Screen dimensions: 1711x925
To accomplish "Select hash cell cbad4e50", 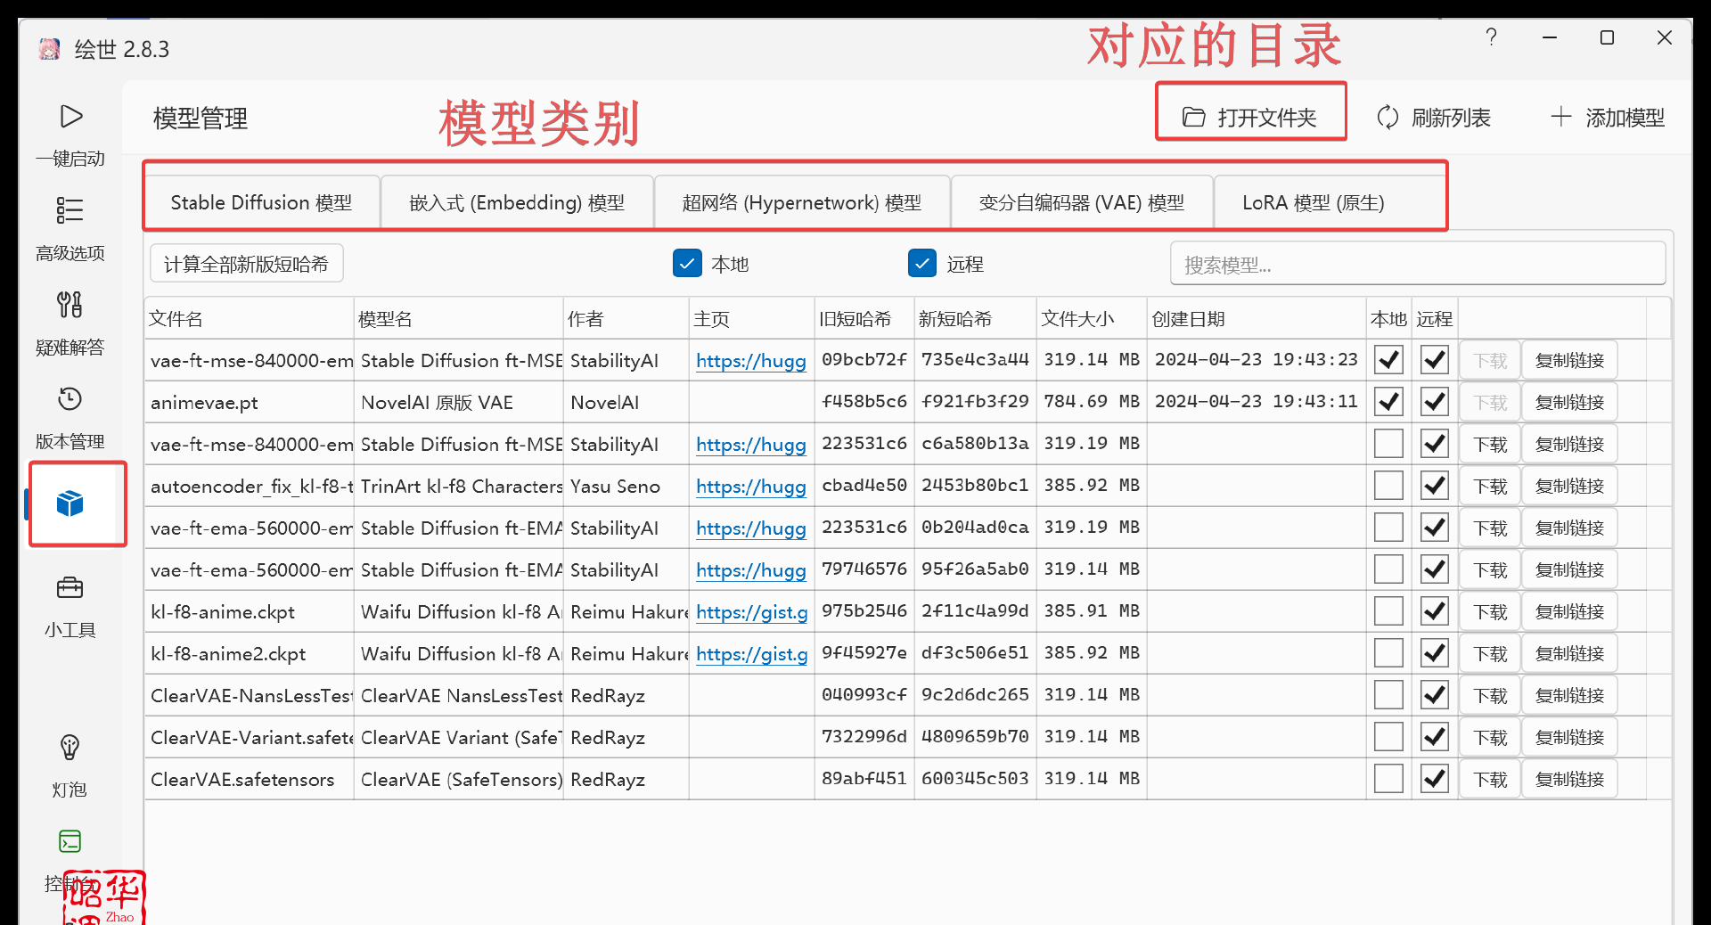I will pyautogui.click(x=864, y=486).
